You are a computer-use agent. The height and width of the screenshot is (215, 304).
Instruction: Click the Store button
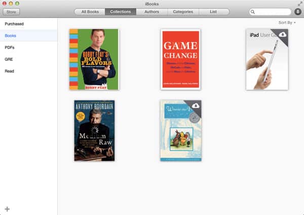coord(10,12)
